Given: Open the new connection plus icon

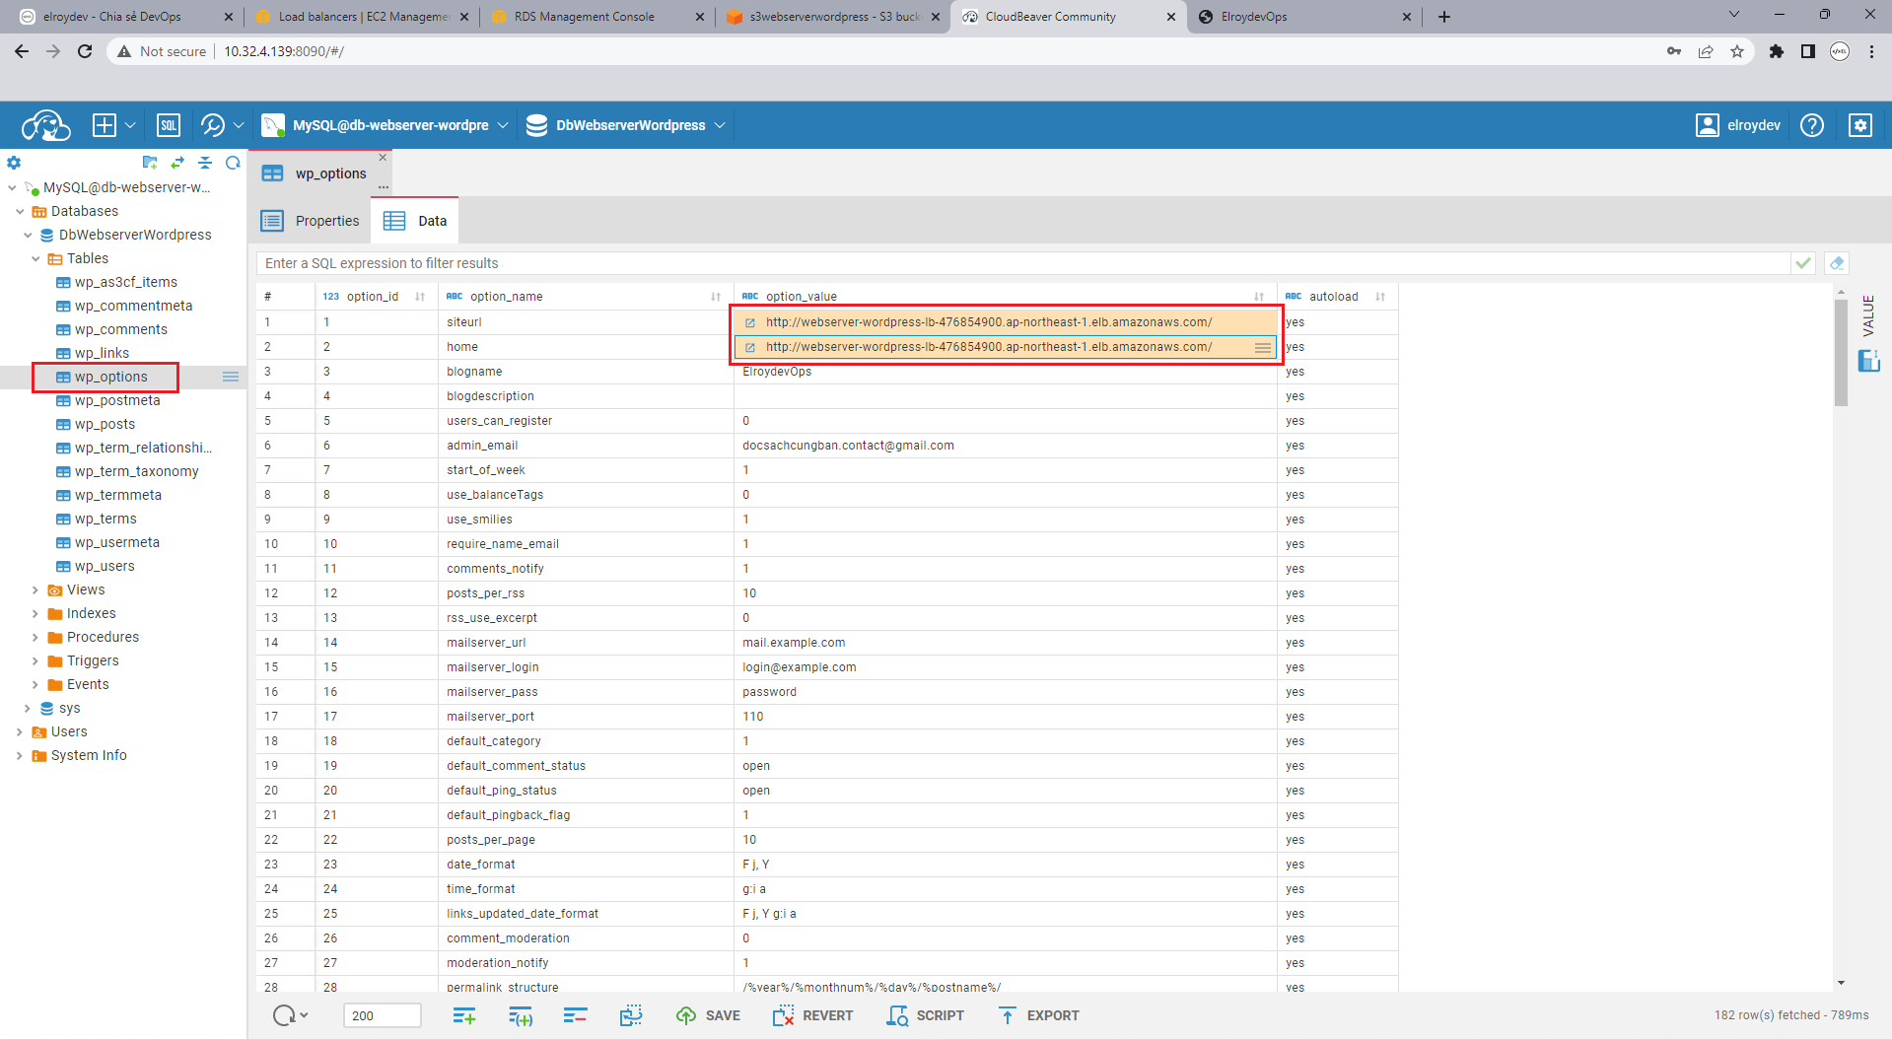Looking at the screenshot, I should tap(104, 125).
